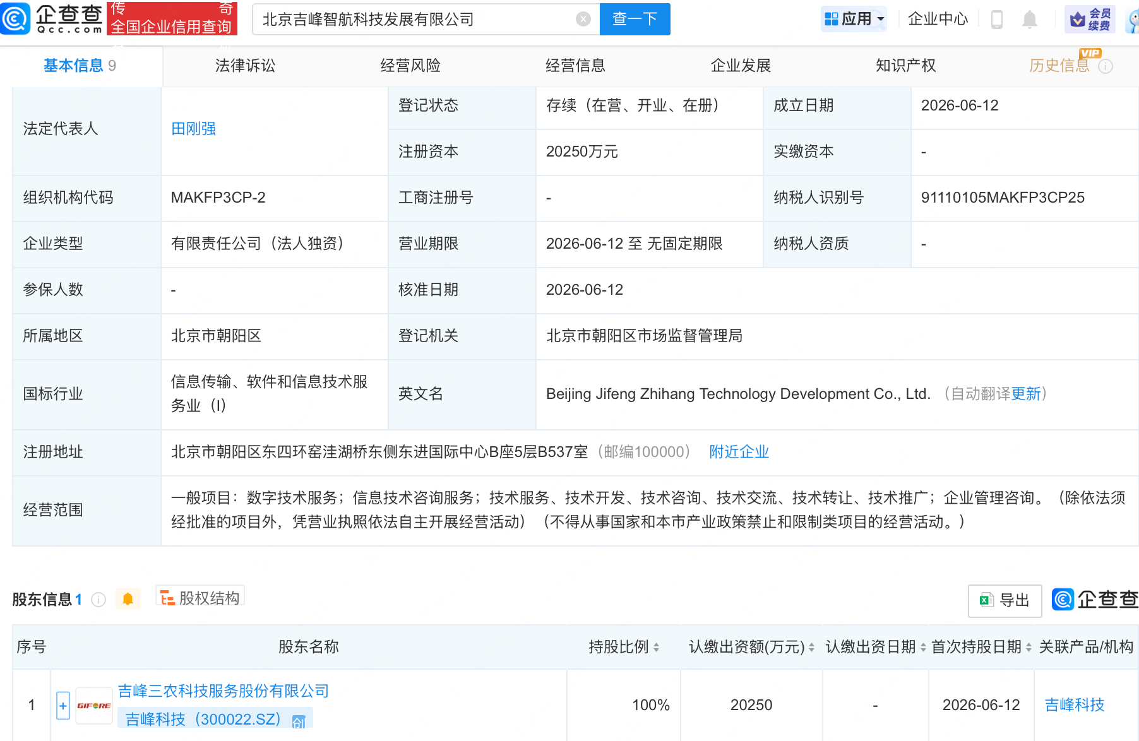
Task: Open notifications bell icon in header
Action: (1030, 20)
